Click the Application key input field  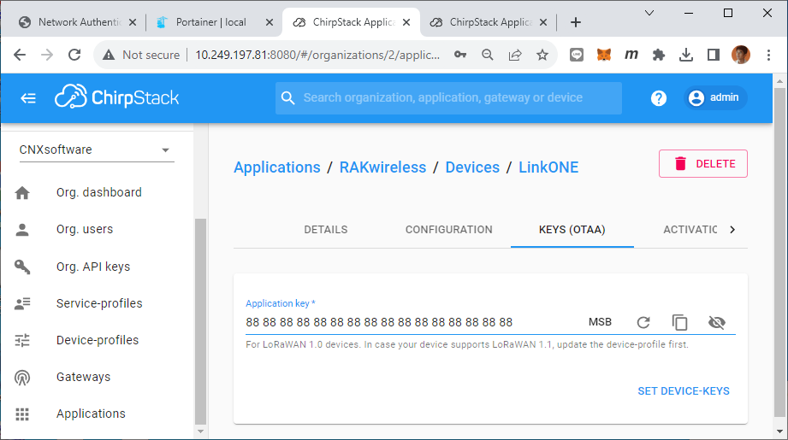pos(412,322)
